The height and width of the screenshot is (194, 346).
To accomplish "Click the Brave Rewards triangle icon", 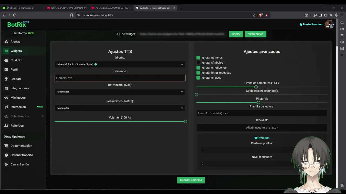I will coord(267,15).
